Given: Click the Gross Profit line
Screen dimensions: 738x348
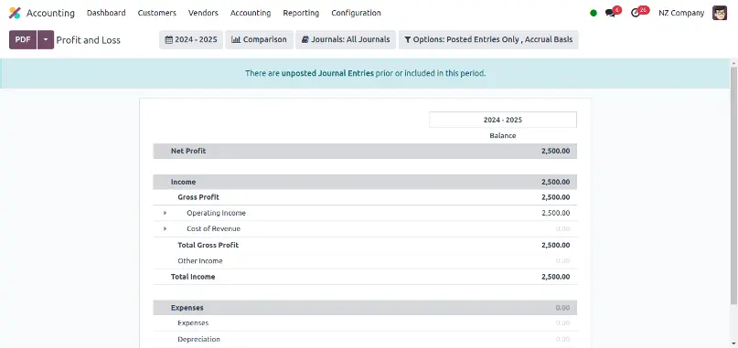Looking at the screenshot, I should click(365, 197).
